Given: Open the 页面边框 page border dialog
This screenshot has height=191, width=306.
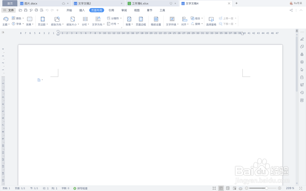Looking at the screenshot, I should pyautogui.click(x=141, y=21).
